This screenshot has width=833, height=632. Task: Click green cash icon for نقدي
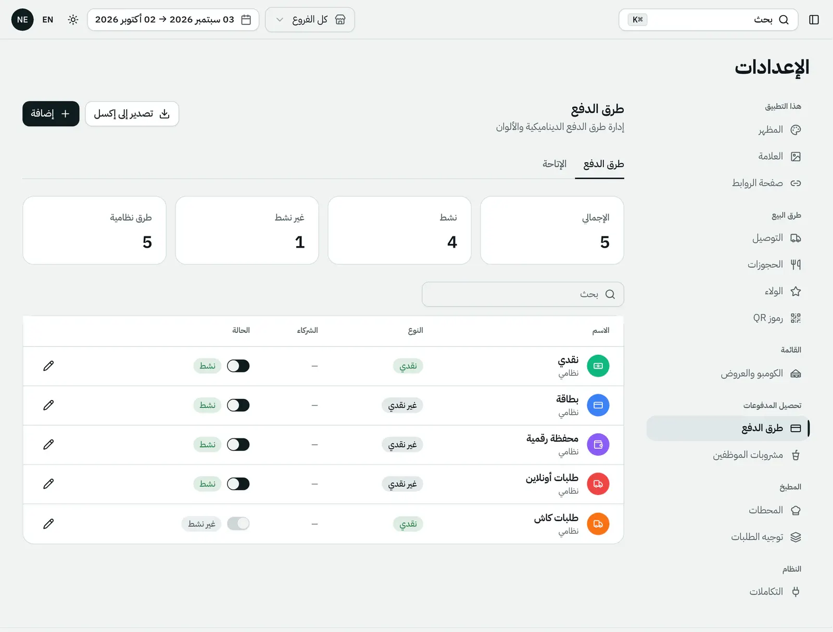pyautogui.click(x=598, y=366)
